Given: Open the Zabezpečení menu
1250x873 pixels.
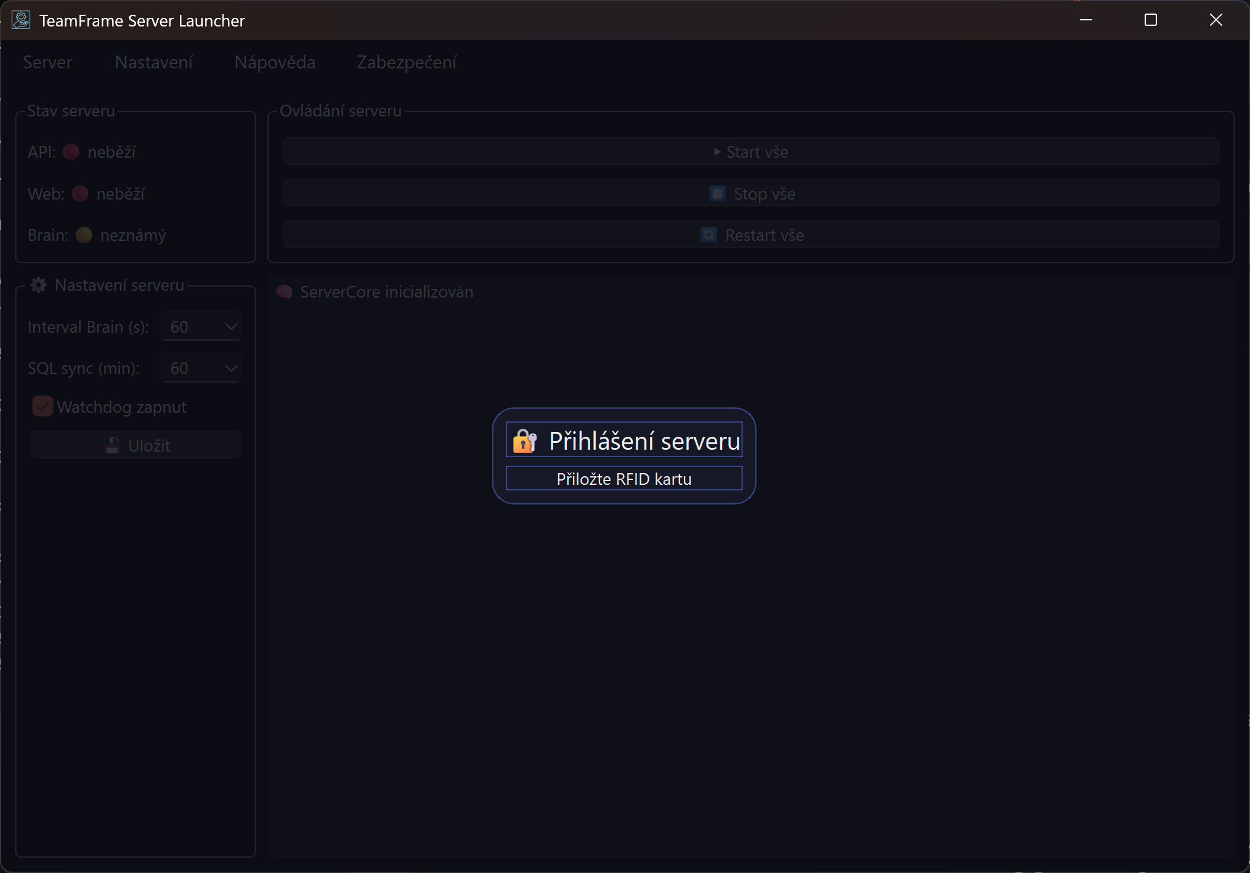Looking at the screenshot, I should click(407, 62).
